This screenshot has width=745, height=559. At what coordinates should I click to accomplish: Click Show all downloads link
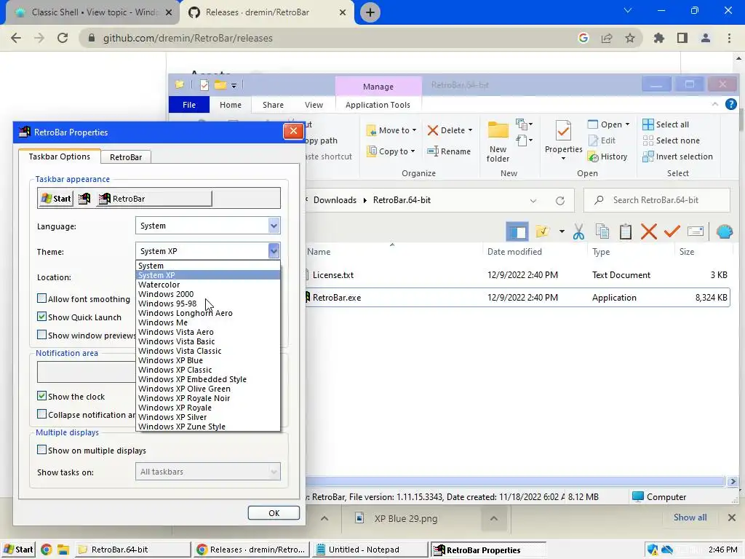[x=690, y=518]
